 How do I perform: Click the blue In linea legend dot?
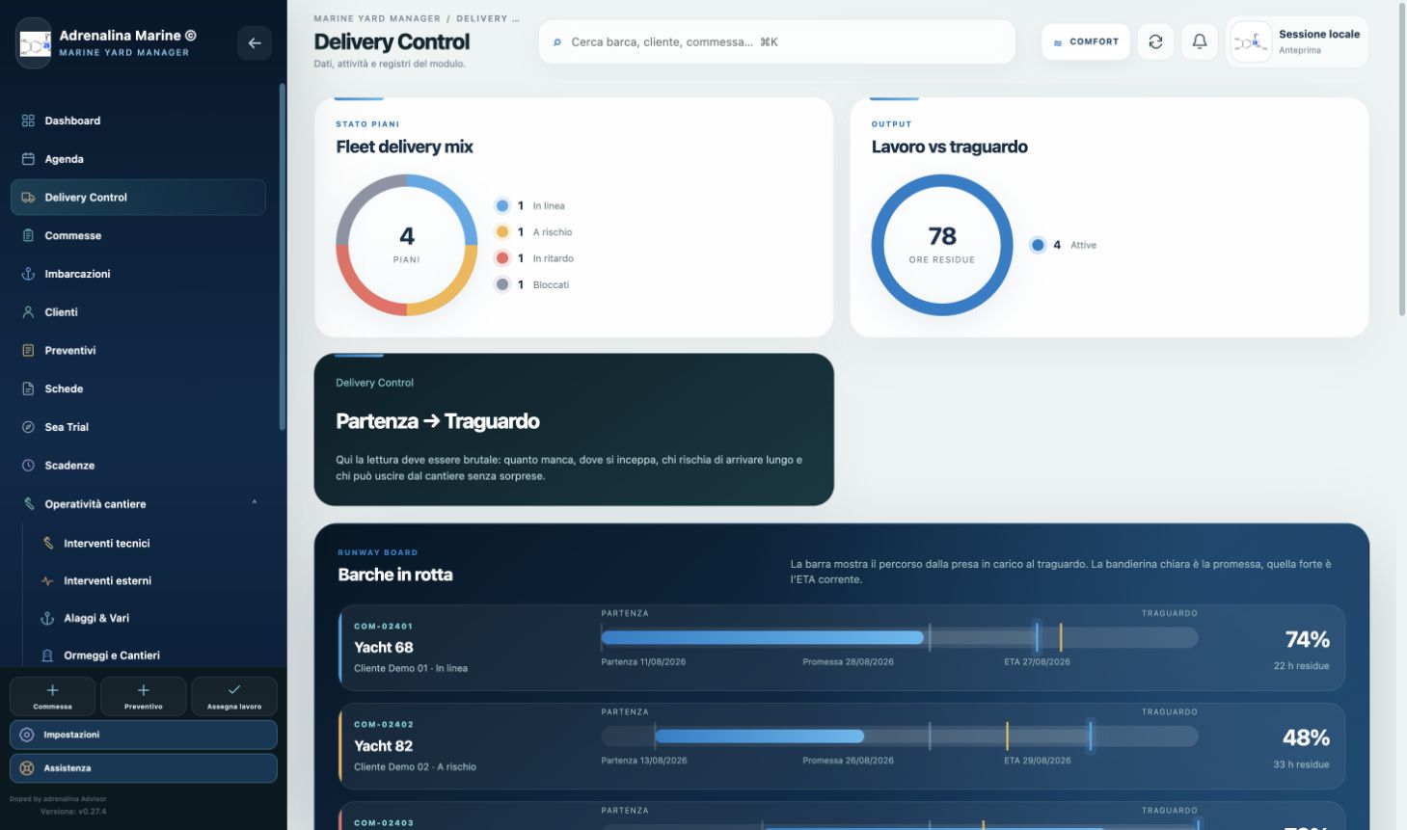502,205
